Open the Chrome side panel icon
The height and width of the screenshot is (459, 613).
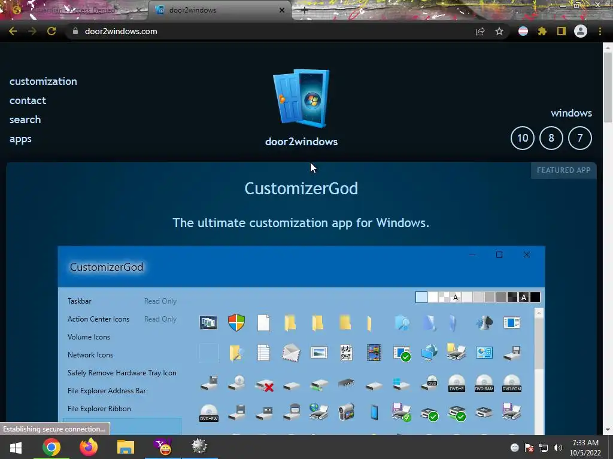click(562, 31)
